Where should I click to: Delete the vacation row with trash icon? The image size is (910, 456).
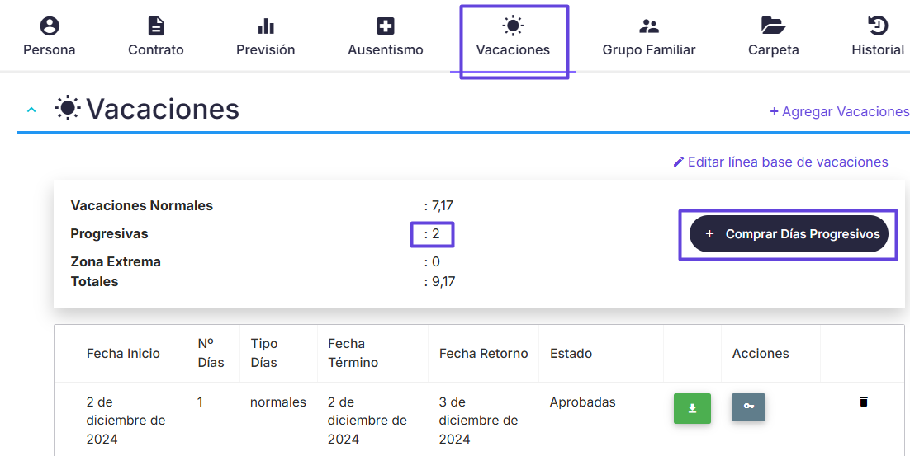click(864, 402)
